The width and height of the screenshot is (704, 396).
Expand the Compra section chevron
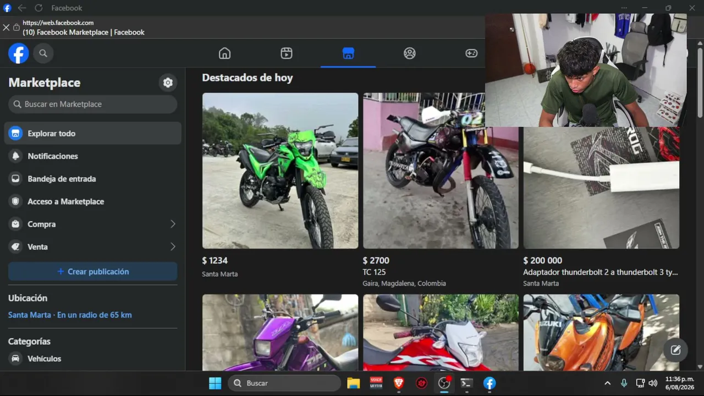coord(173,224)
